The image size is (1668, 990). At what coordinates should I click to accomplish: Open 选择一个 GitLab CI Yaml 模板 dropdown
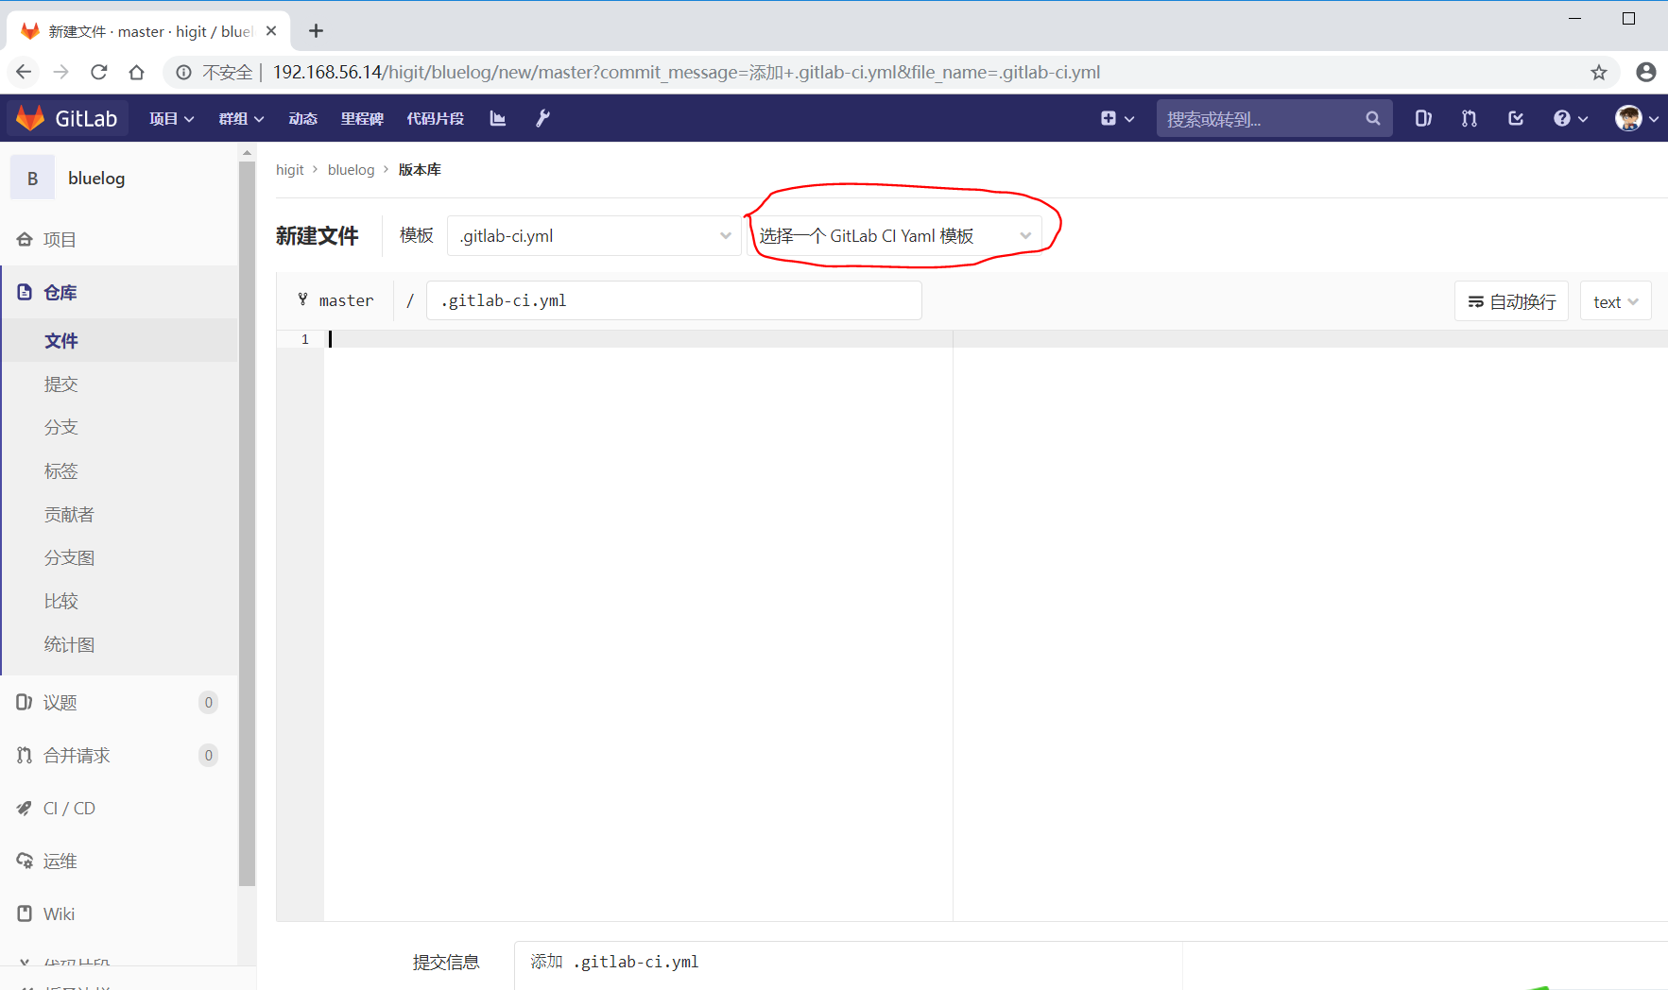894,236
